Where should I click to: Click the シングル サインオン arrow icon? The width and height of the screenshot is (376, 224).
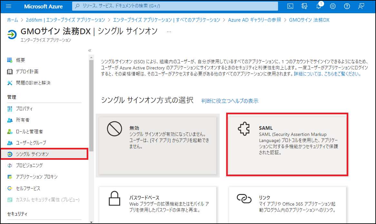(10, 154)
